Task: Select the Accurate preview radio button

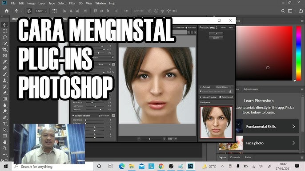Action: point(186,27)
